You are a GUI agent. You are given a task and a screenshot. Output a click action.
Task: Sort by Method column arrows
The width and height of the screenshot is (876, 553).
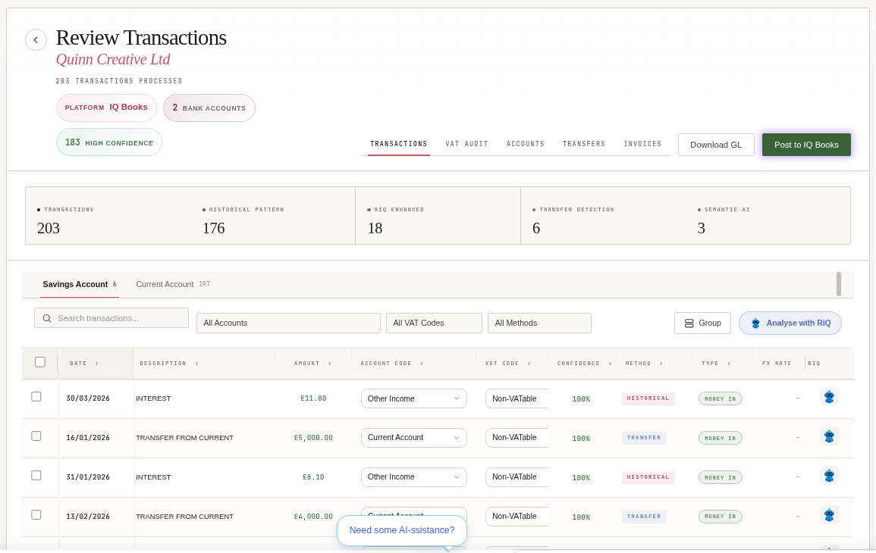click(661, 364)
